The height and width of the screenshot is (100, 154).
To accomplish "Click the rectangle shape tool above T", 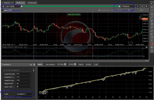I will 152,37.
